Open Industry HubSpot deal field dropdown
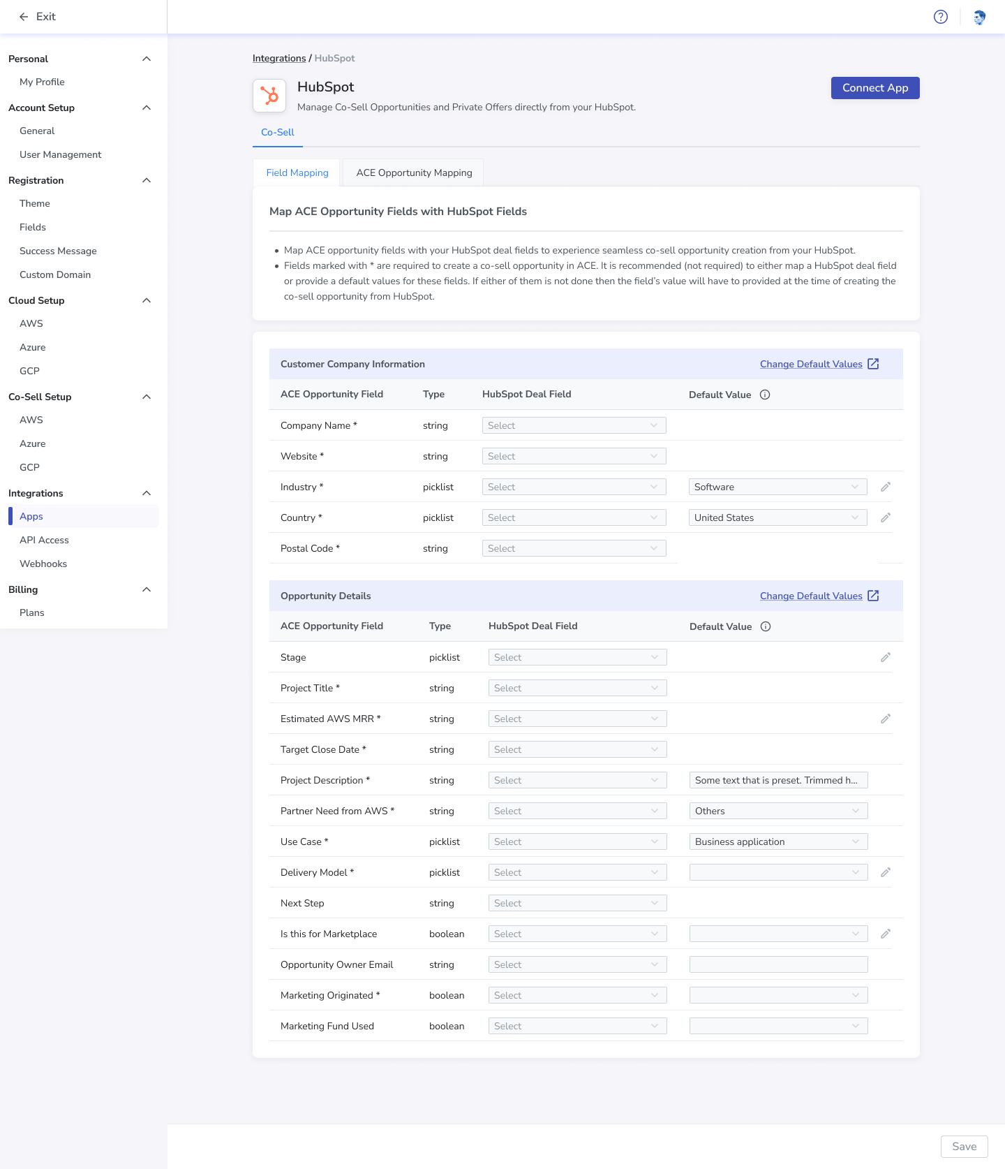 pos(574,487)
